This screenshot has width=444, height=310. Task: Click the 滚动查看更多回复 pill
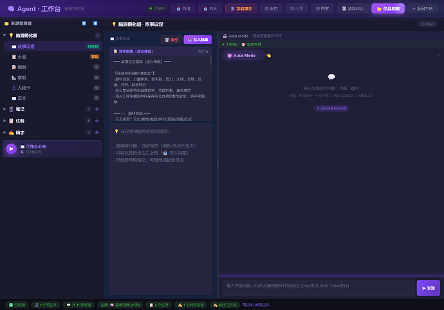click(331, 108)
